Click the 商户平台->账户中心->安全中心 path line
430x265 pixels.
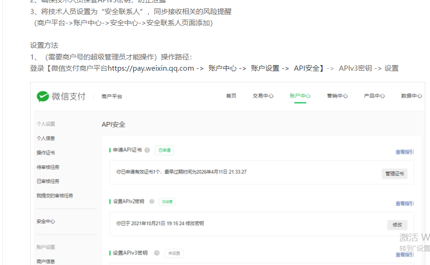click(x=123, y=23)
